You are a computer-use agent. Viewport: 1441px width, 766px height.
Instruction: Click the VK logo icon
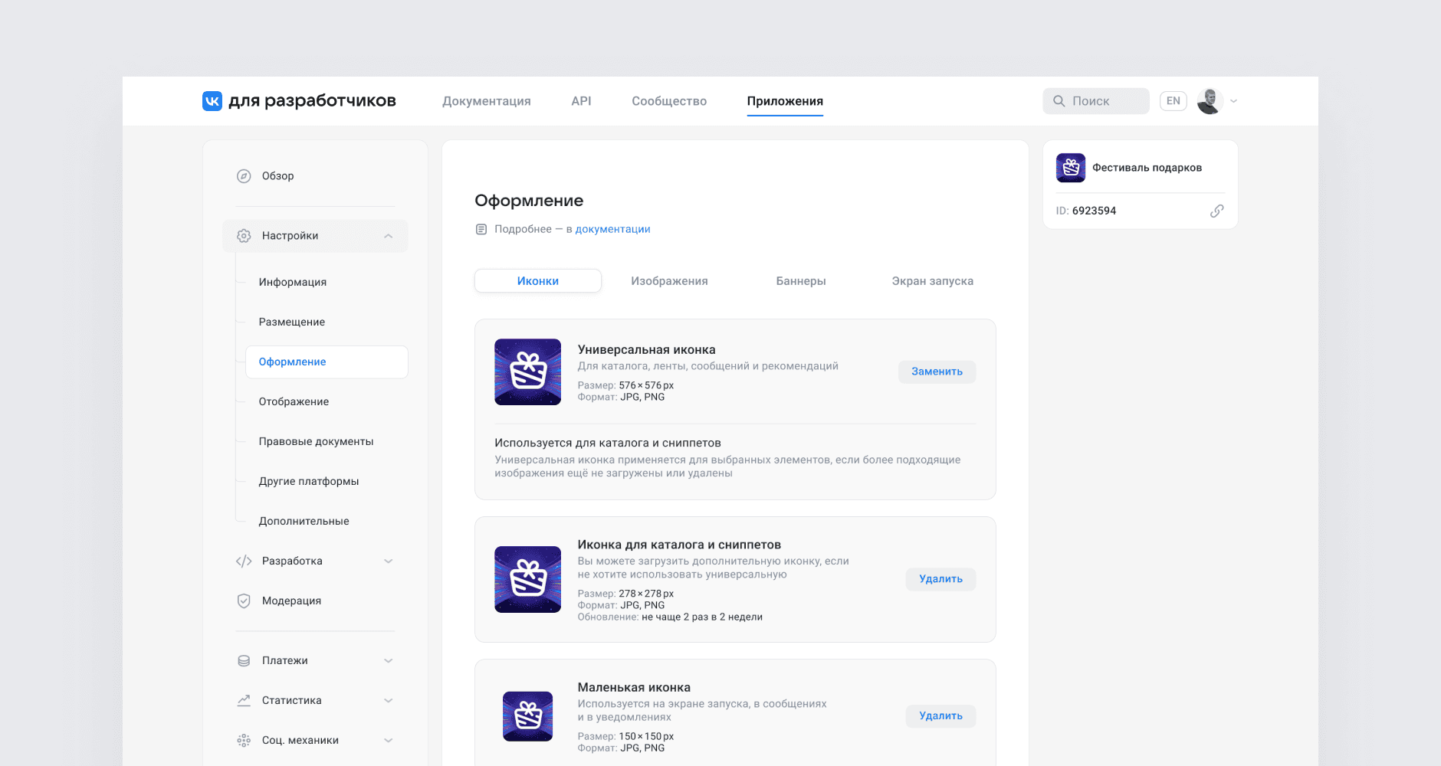point(212,101)
